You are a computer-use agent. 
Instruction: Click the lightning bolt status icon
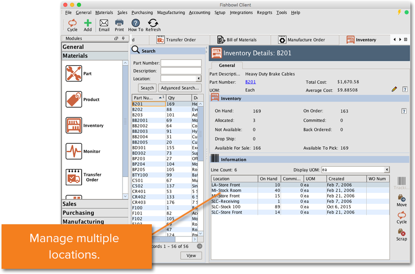coord(399,12)
